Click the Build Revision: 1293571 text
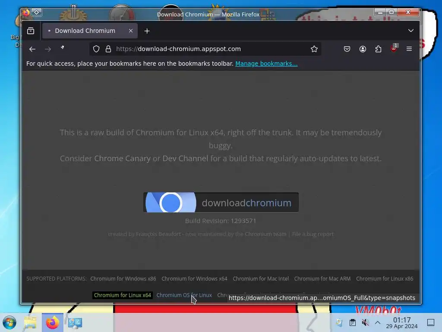The image size is (442, 332). (221, 221)
